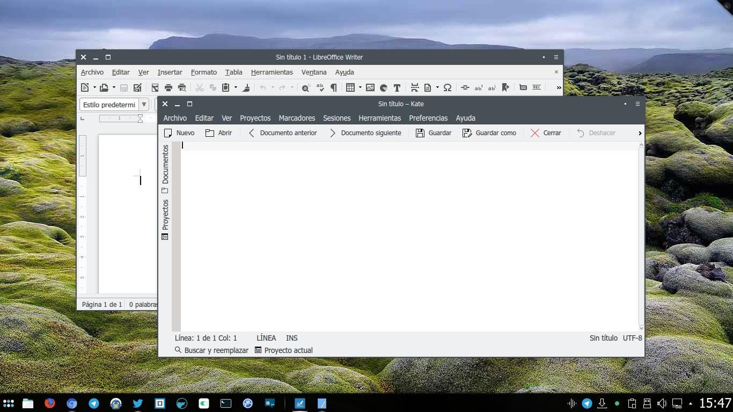Expand the Paste options dropdown arrow
This screenshot has height=412, width=733.
point(234,87)
